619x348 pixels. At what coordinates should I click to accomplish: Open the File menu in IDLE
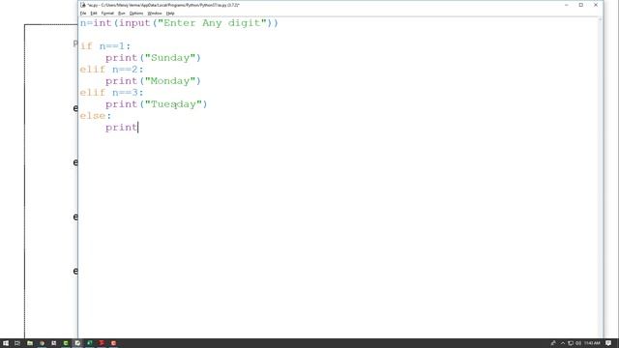pos(83,13)
